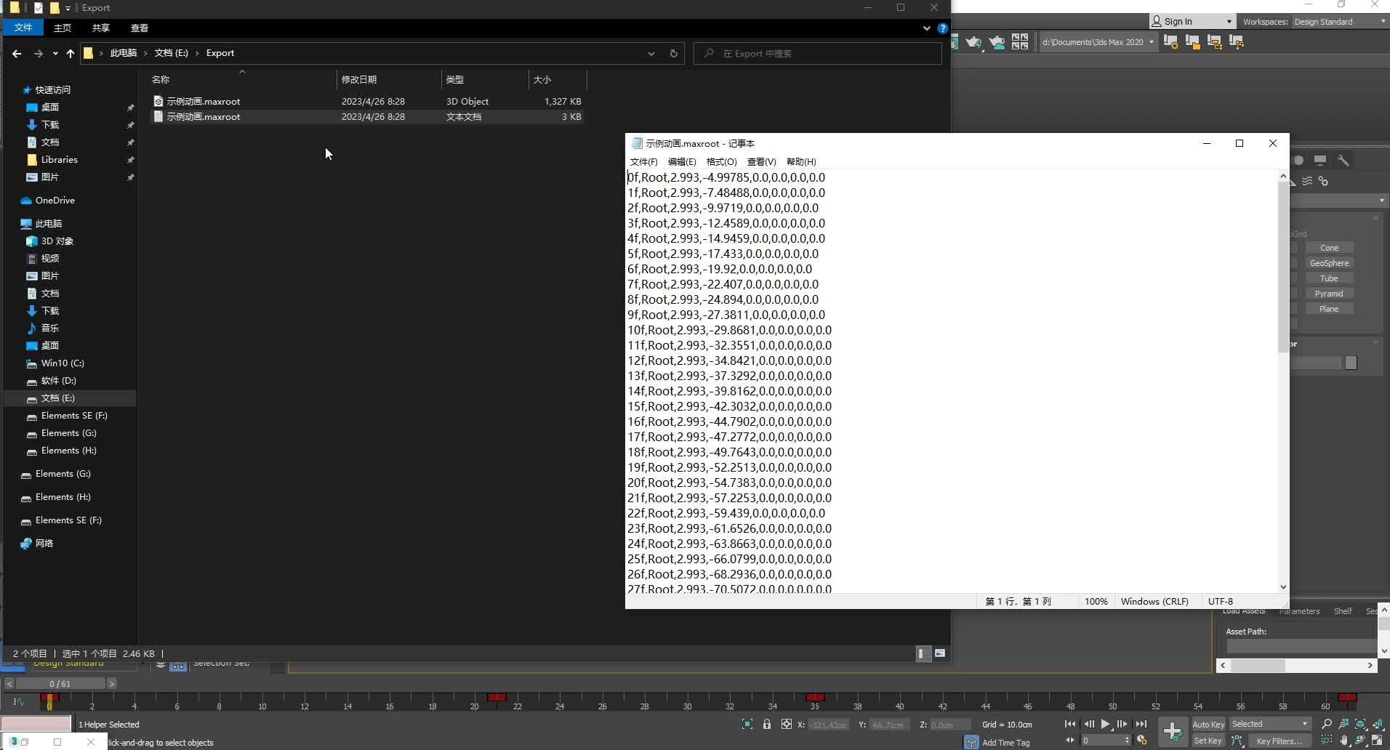Click the project folder icon with yellow folder
Viewport: 1390px width, 750px height.
coord(1192,42)
